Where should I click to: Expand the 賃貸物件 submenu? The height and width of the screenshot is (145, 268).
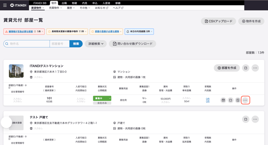pos(38,8)
